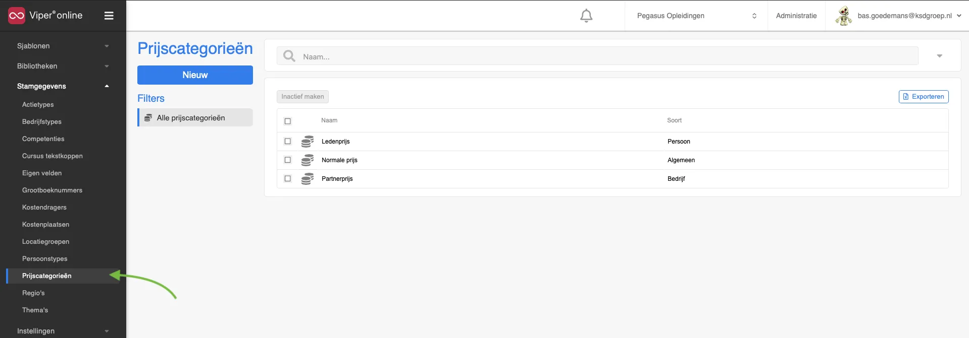This screenshot has height=338, width=969.
Task: Click the Nieuw button
Action: click(x=195, y=75)
